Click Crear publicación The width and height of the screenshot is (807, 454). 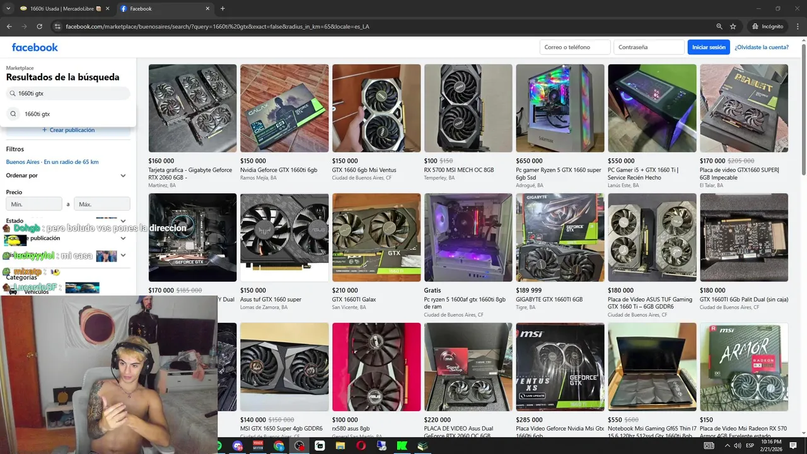[x=68, y=130]
